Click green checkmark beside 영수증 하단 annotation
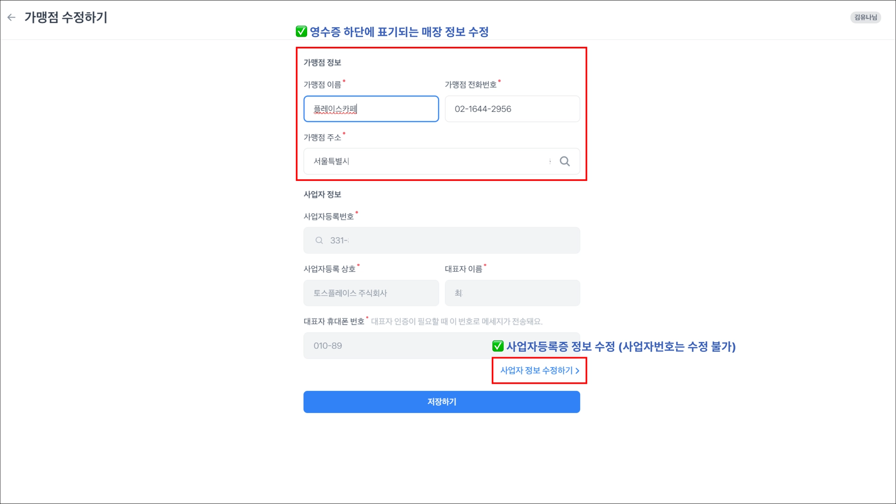The image size is (896, 504). [x=301, y=31]
